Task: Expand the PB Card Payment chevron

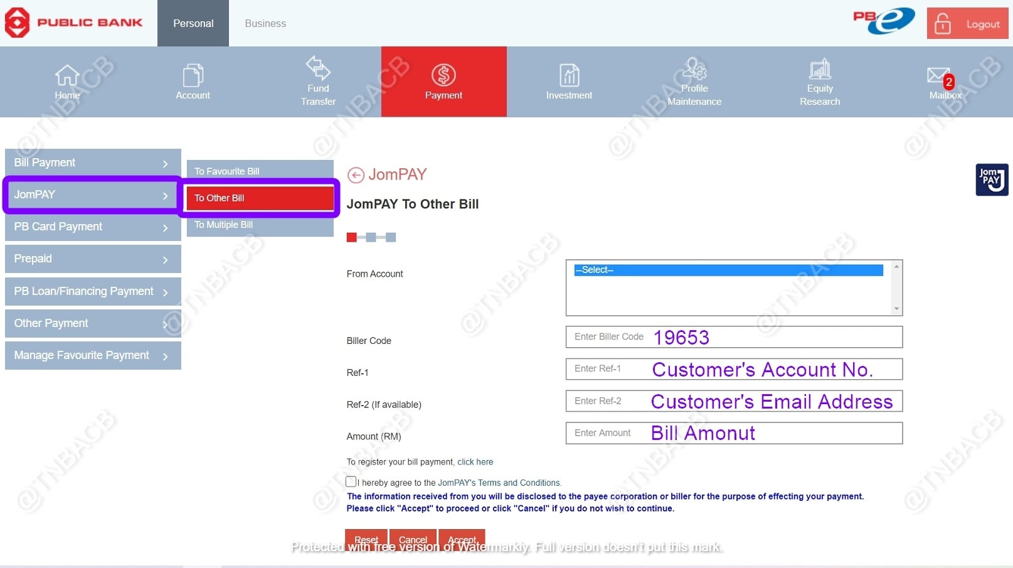Action: coord(166,227)
